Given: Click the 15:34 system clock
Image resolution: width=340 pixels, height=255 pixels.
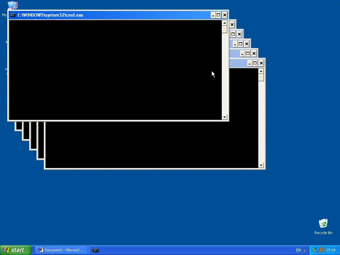Looking at the screenshot, I should (x=331, y=250).
